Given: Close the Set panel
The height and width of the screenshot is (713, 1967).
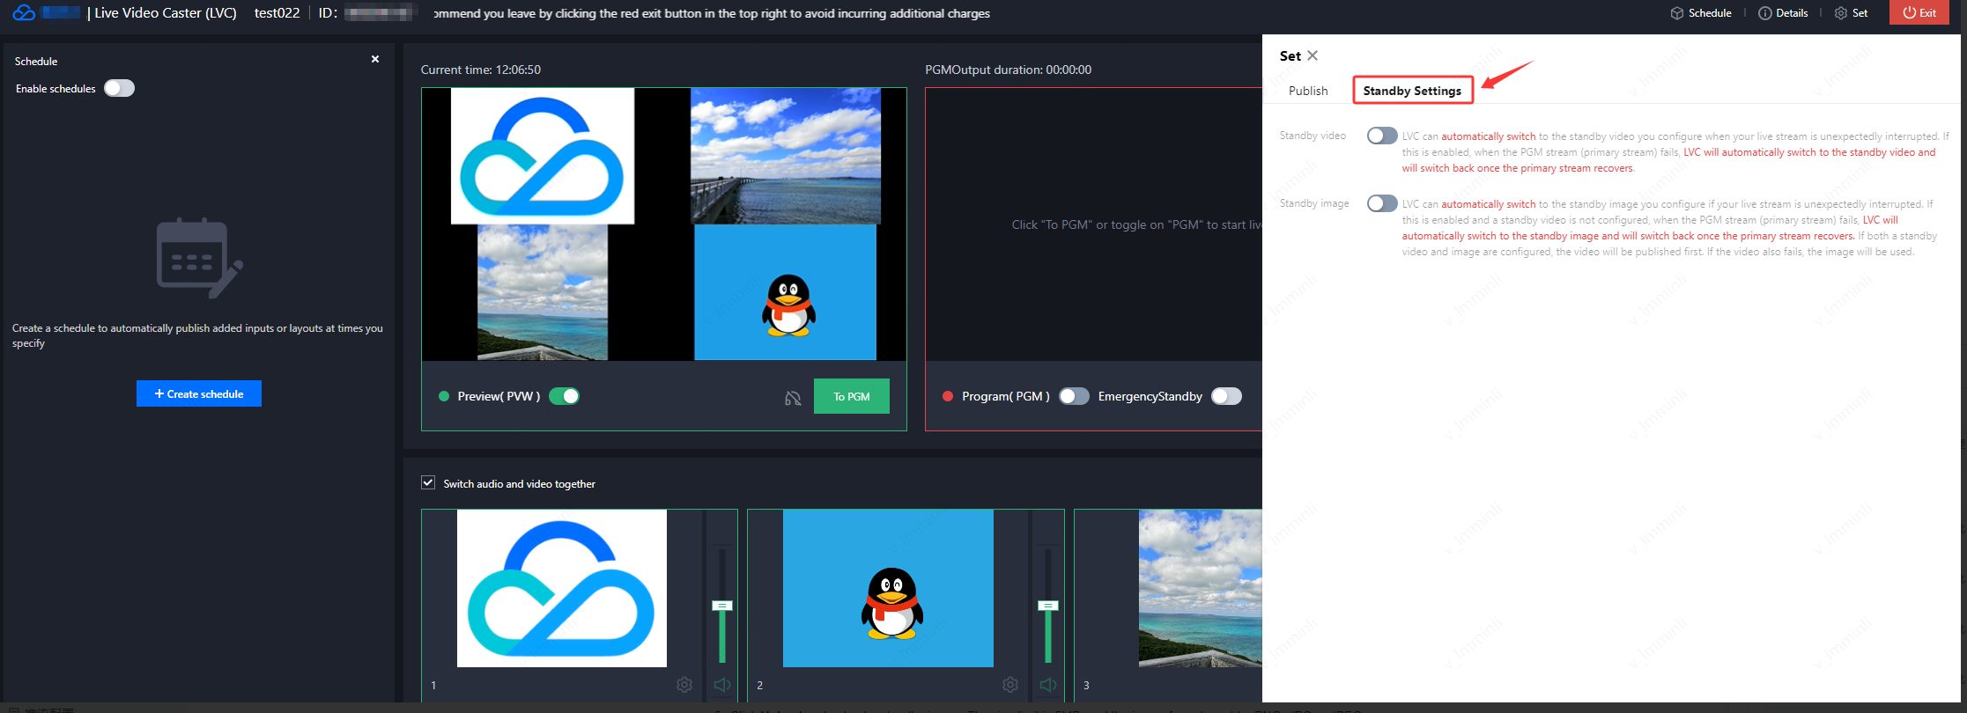Looking at the screenshot, I should tap(1313, 55).
